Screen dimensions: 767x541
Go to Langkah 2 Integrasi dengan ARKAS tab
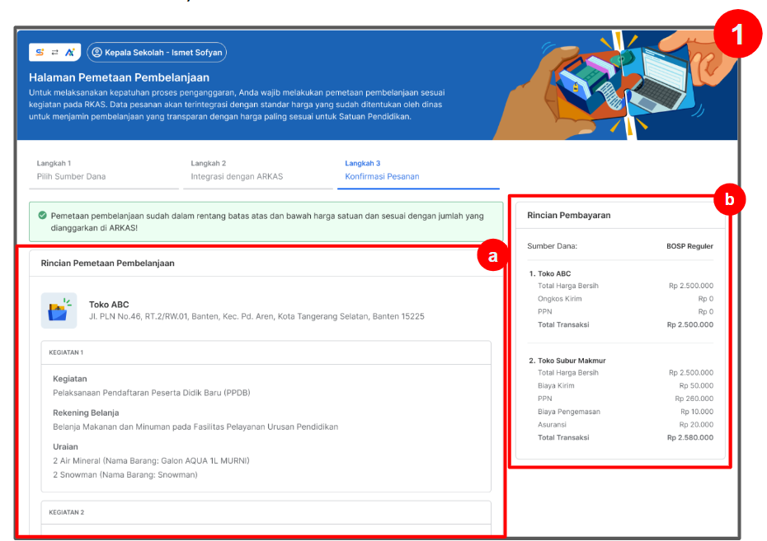click(x=258, y=170)
